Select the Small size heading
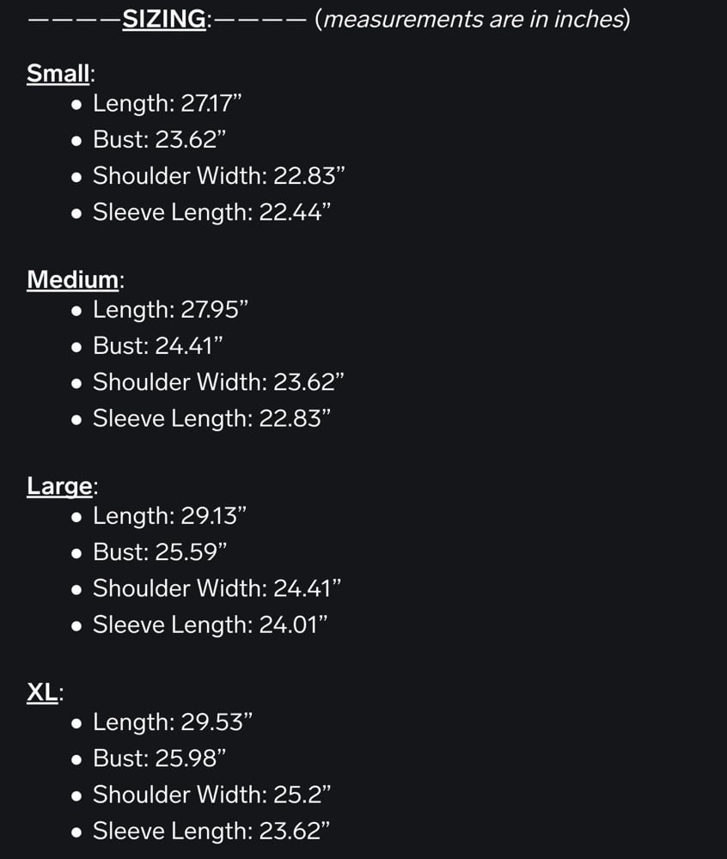The width and height of the screenshot is (727, 859). pos(58,74)
